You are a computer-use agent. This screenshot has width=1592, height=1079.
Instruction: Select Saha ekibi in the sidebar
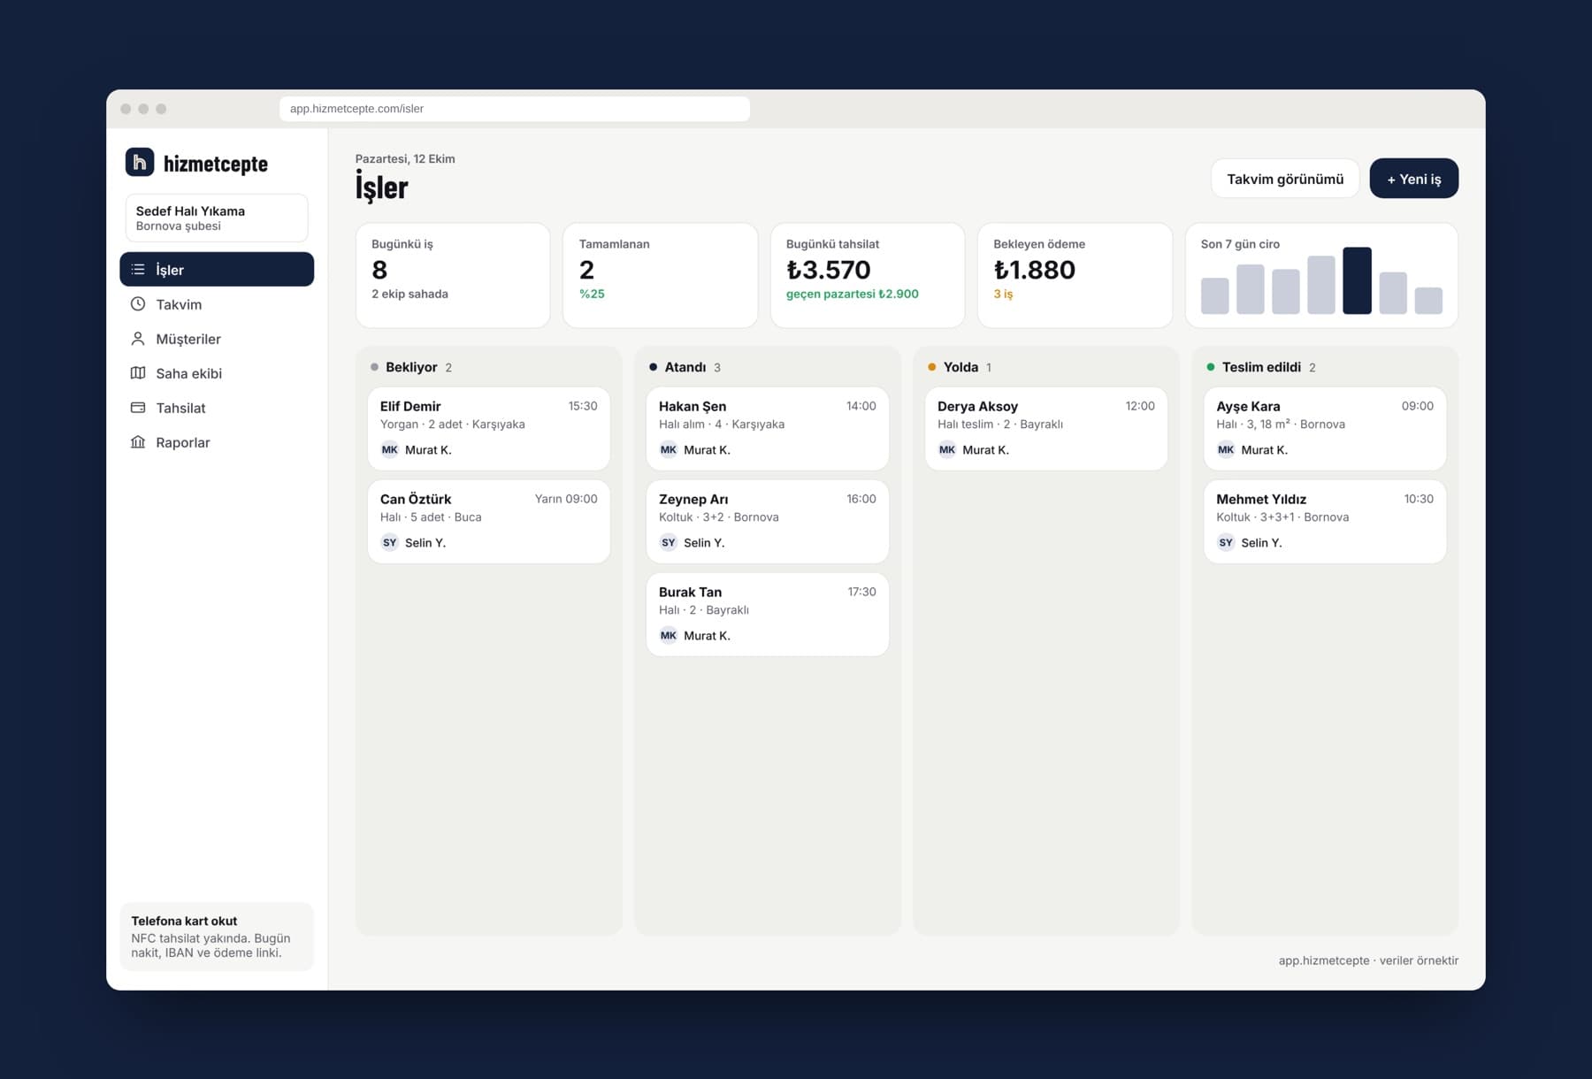click(217, 372)
